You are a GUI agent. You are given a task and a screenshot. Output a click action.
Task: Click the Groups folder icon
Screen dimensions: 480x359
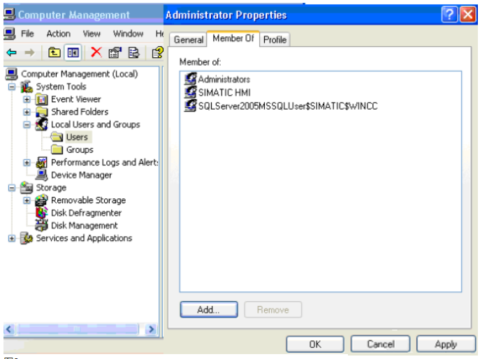pyautogui.click(x=57, y=149)
